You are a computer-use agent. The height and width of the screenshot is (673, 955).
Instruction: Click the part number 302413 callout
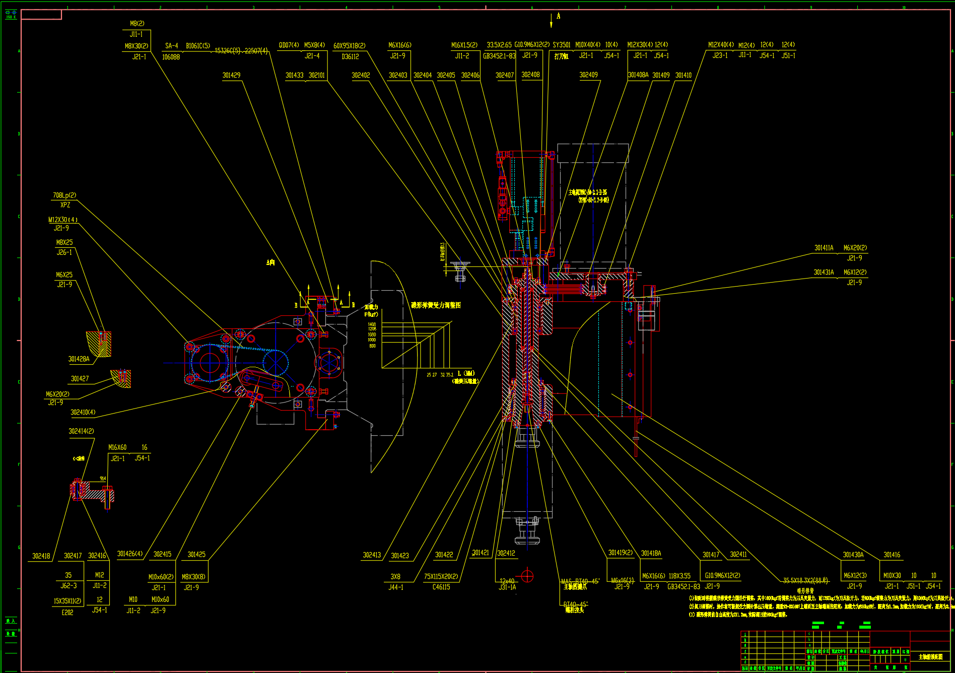[x=372, y=555]
